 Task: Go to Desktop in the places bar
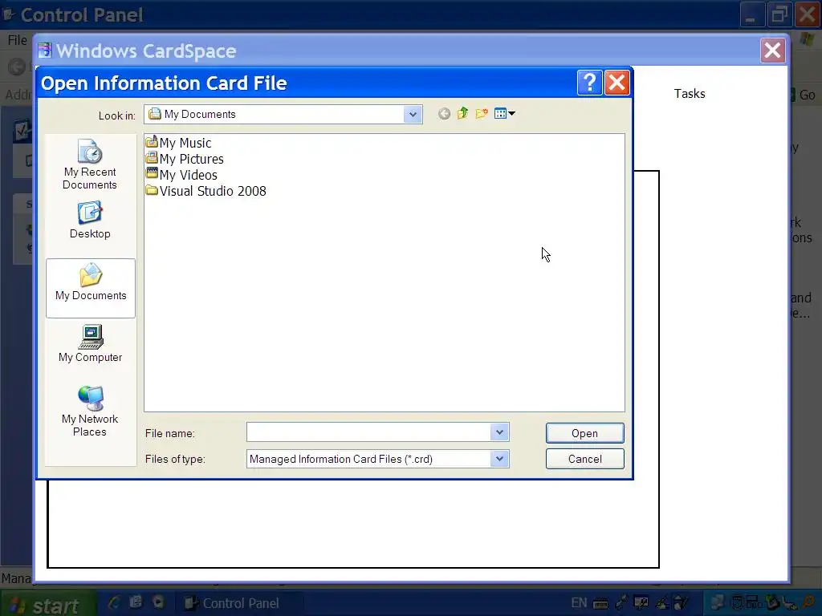pos(90,220)
